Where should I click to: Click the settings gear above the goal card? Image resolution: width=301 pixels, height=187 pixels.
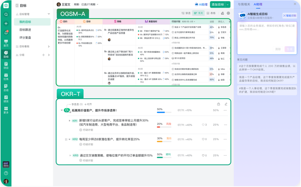[228, 13]
